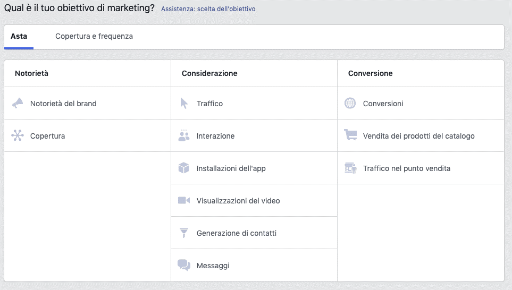The height and width of the screenshot is (290, 512).
Task: Click the network icon beside Copertura
Action: click(18, 136)
